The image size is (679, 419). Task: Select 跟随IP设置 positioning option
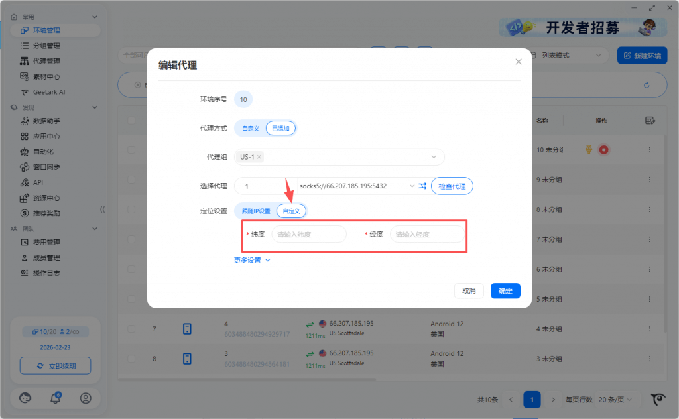[256, 211]
